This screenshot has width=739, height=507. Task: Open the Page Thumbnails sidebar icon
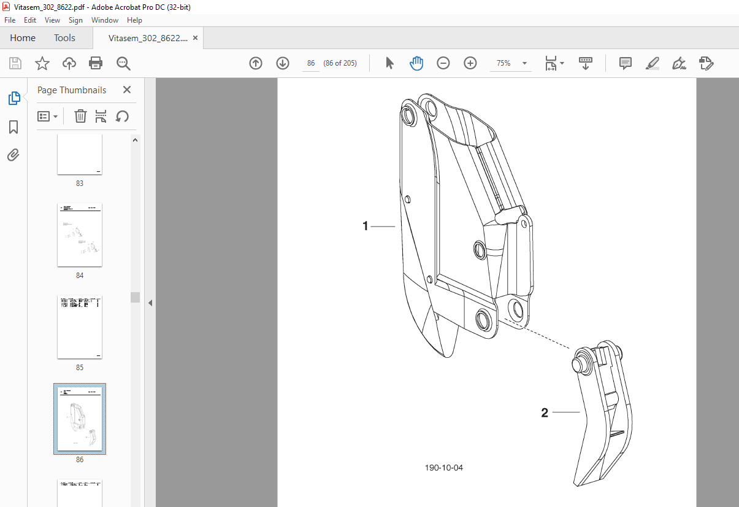click(x=13, y=98)
